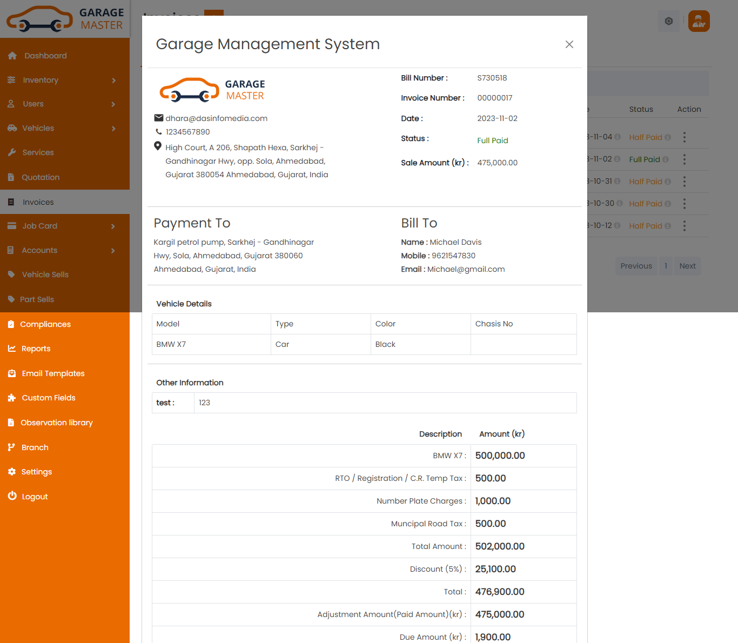Select Branch from the sidebar menu

tap(35, 447)
